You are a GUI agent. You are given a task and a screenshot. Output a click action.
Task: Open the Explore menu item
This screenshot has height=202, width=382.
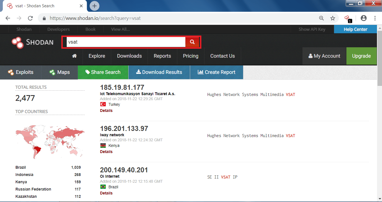click(x=97, y=56)
